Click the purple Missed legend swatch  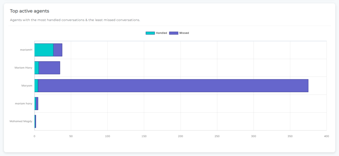173,33
